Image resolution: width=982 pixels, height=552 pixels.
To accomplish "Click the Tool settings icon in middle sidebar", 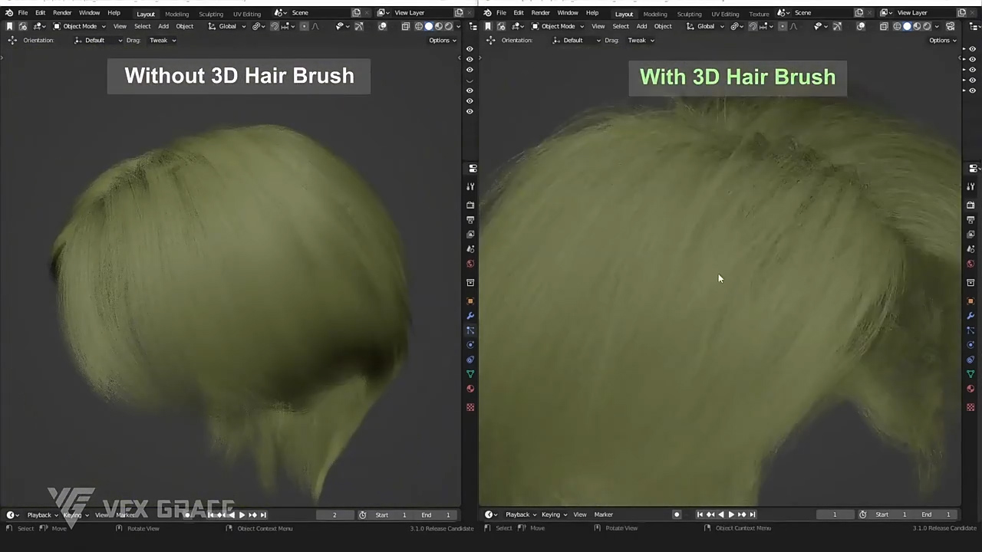I will click(470, 186).
